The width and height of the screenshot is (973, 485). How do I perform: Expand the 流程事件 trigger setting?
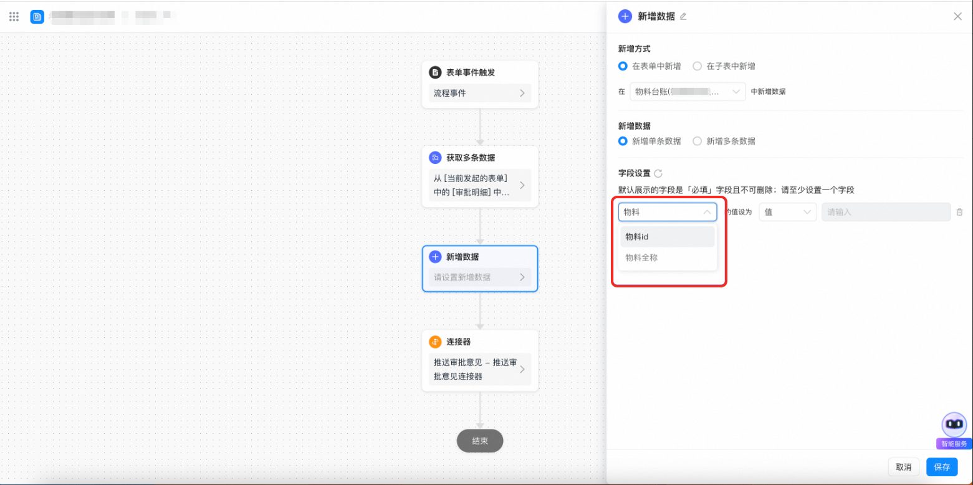(x=479, y=94)
